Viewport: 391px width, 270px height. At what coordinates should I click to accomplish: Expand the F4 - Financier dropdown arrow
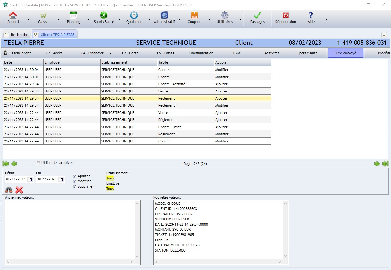click(110, 53)
